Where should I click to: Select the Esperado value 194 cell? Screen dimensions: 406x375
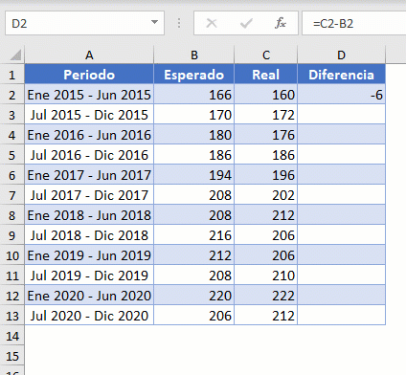[194, 175]
